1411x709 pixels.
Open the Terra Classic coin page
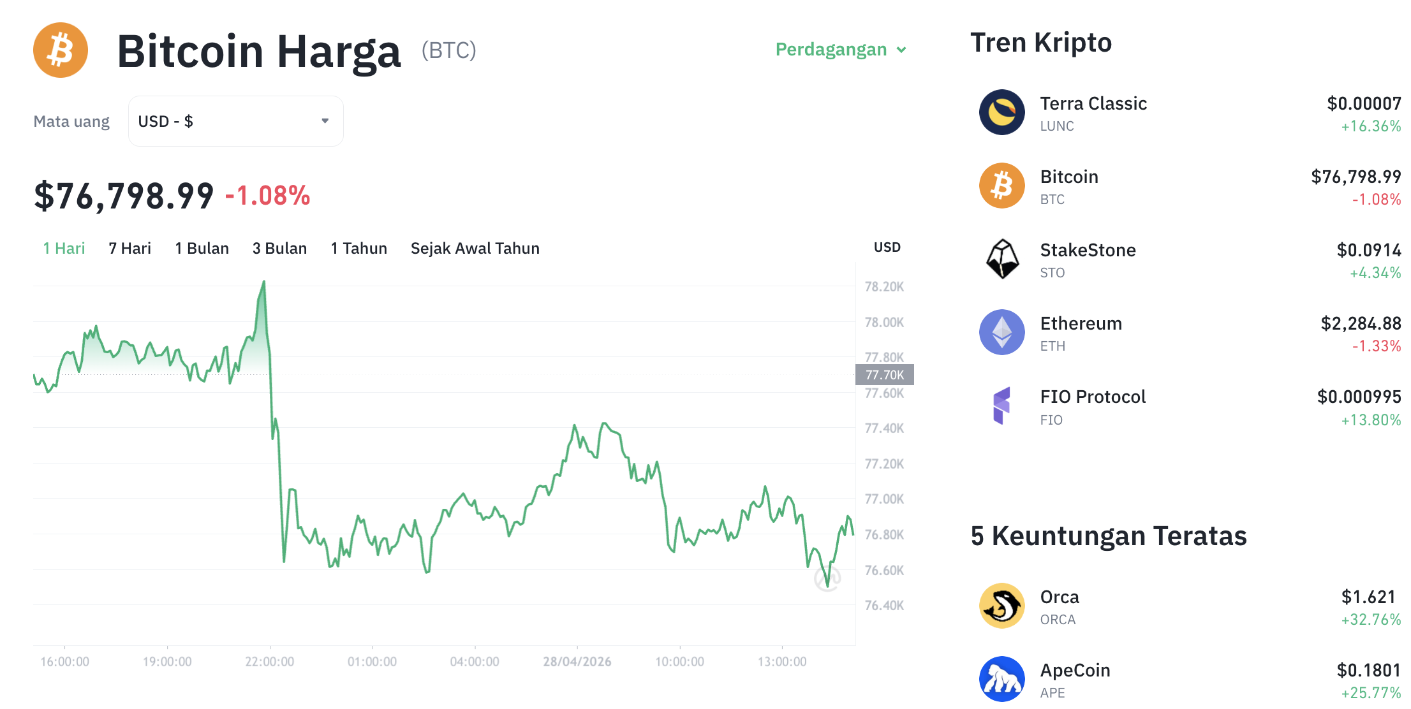pos(1093,103)
